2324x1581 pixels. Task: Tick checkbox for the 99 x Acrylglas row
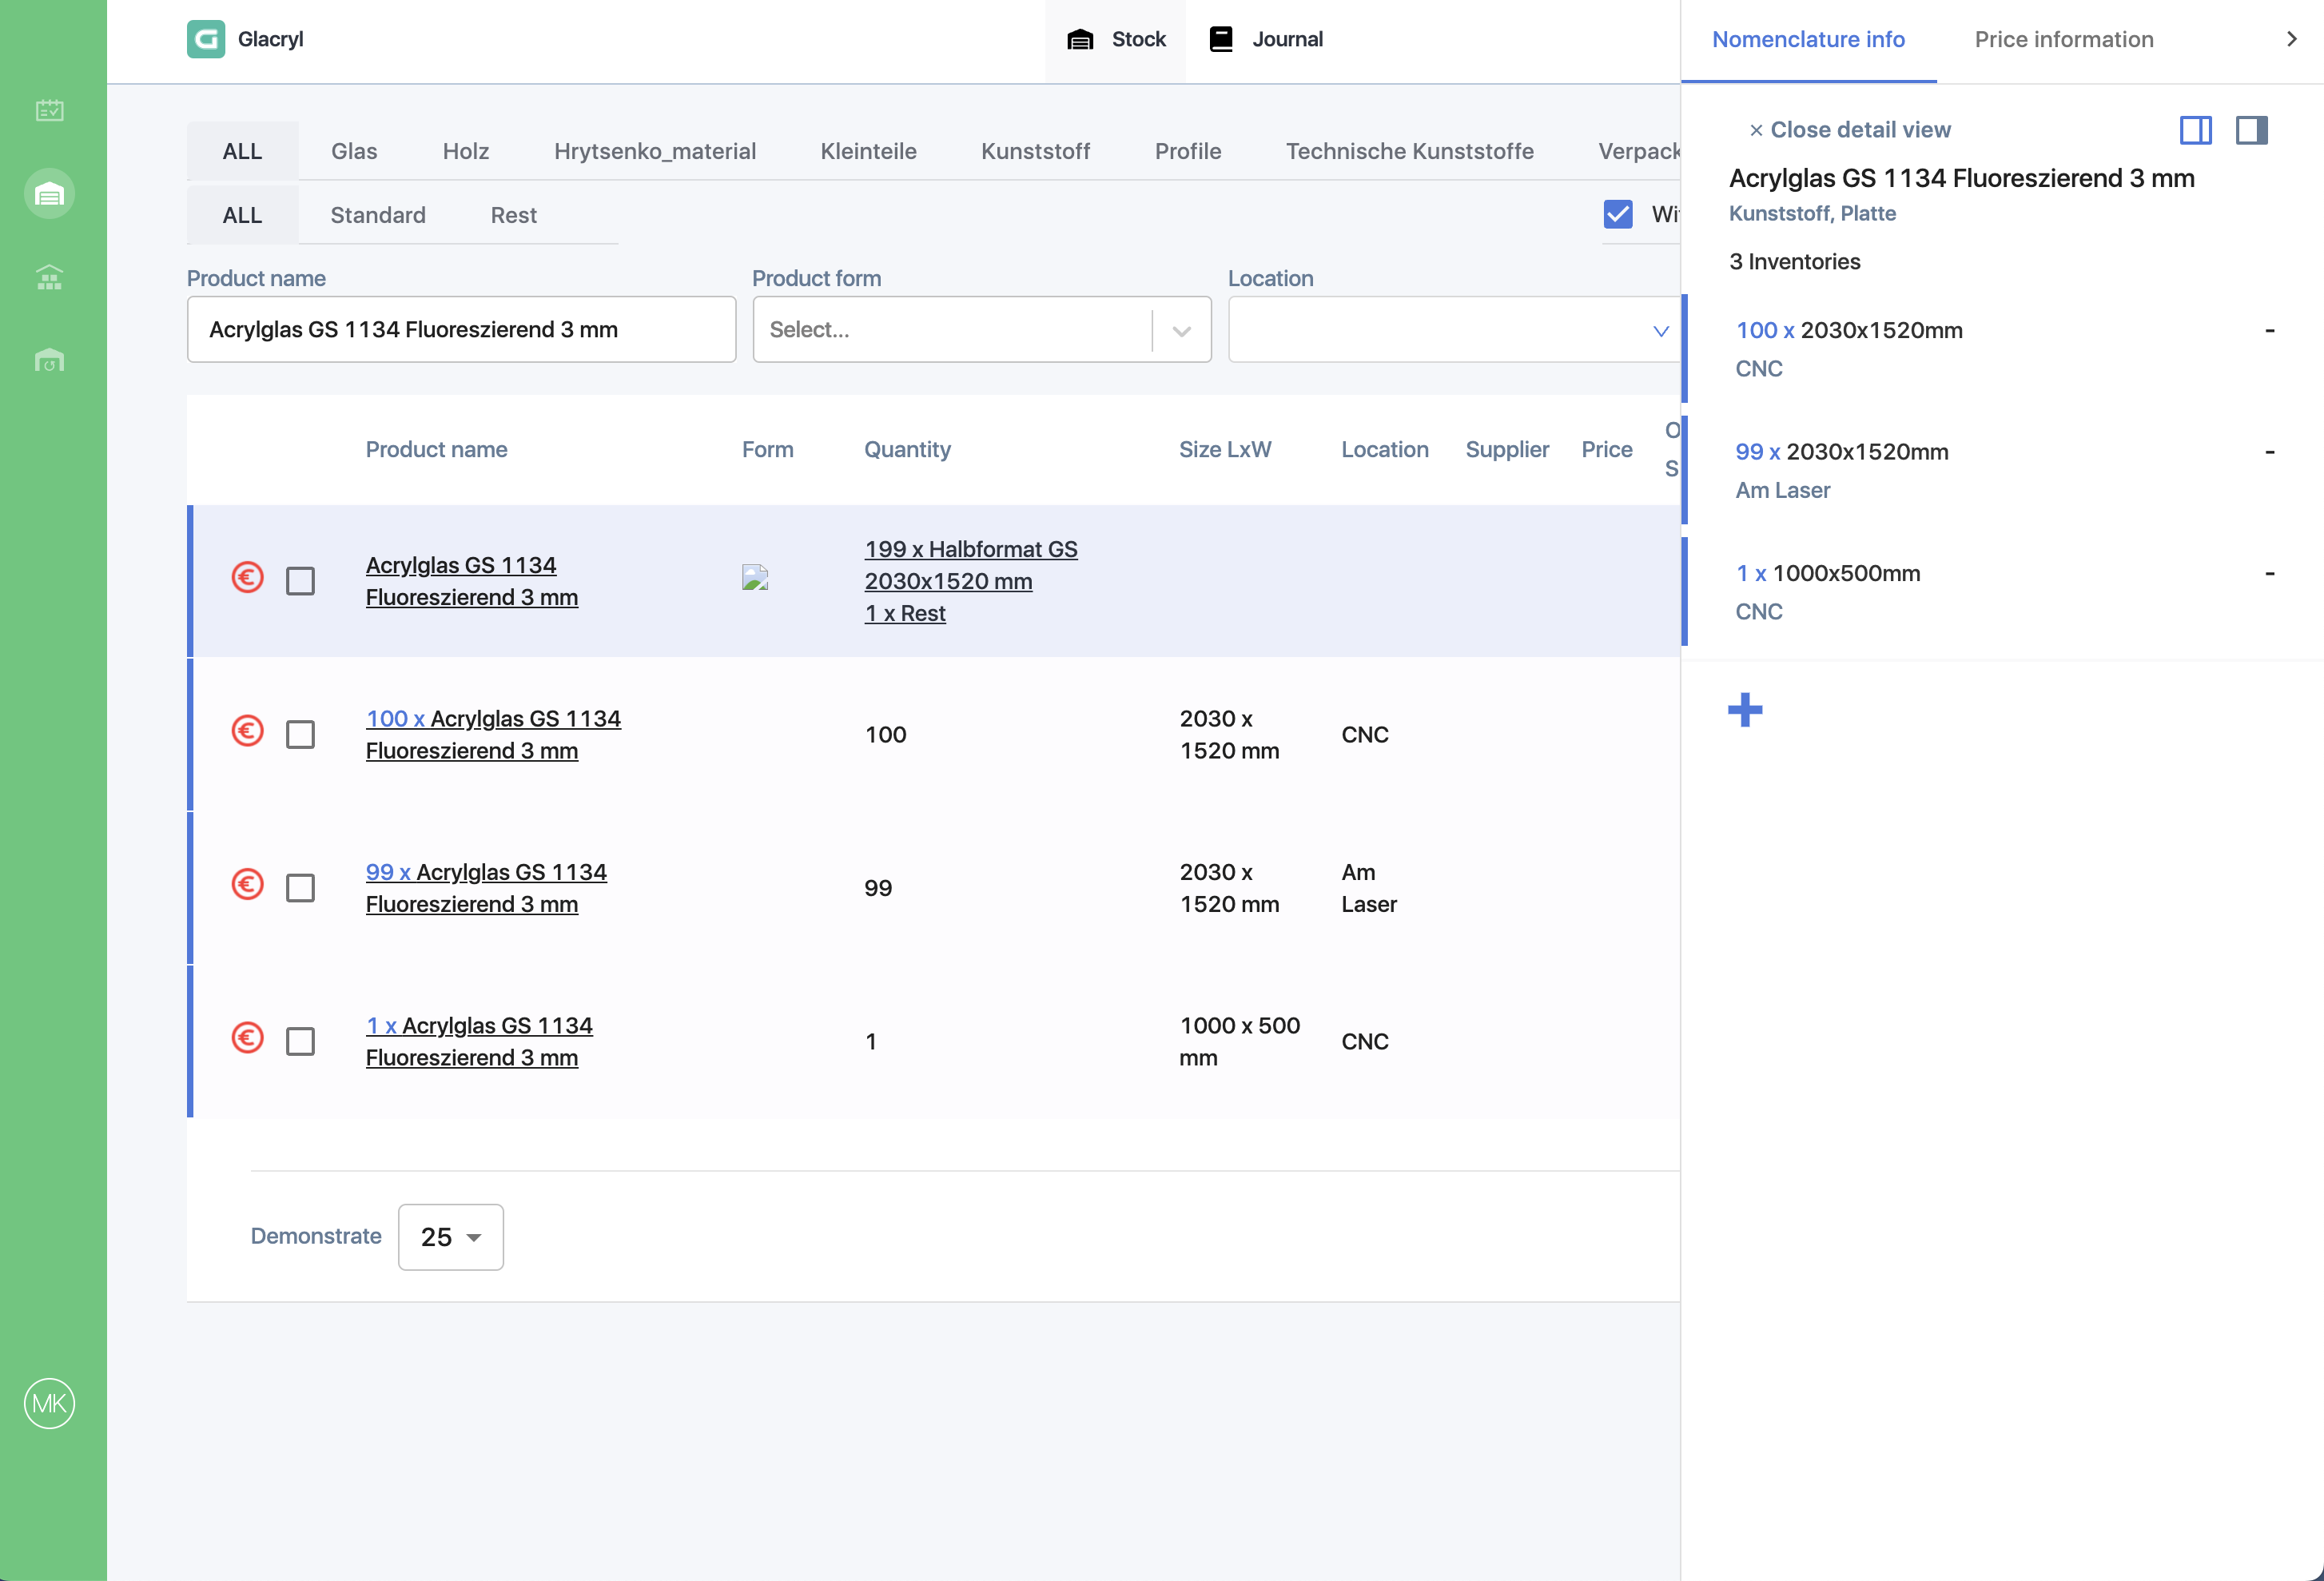coord(300,888)
